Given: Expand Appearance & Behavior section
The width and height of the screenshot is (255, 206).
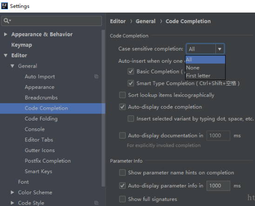Looking at the screenshot, I should (6, 34).
